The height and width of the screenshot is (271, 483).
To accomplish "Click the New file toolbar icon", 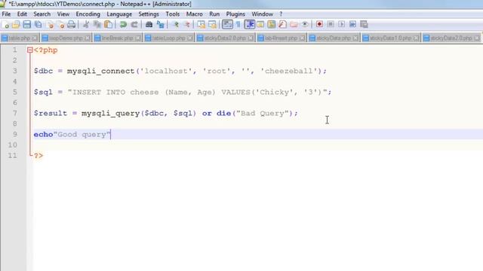I will click(5, 25).
